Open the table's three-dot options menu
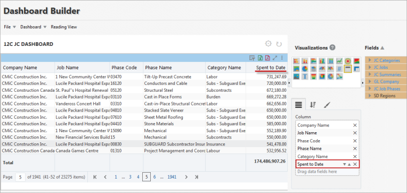407x193 pixels. tap(282, 58)
